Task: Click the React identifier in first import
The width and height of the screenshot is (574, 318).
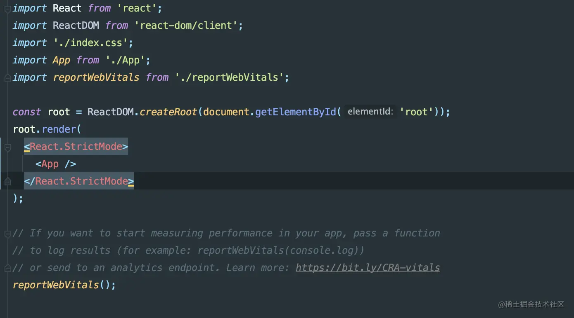Action: click(67, 8)
